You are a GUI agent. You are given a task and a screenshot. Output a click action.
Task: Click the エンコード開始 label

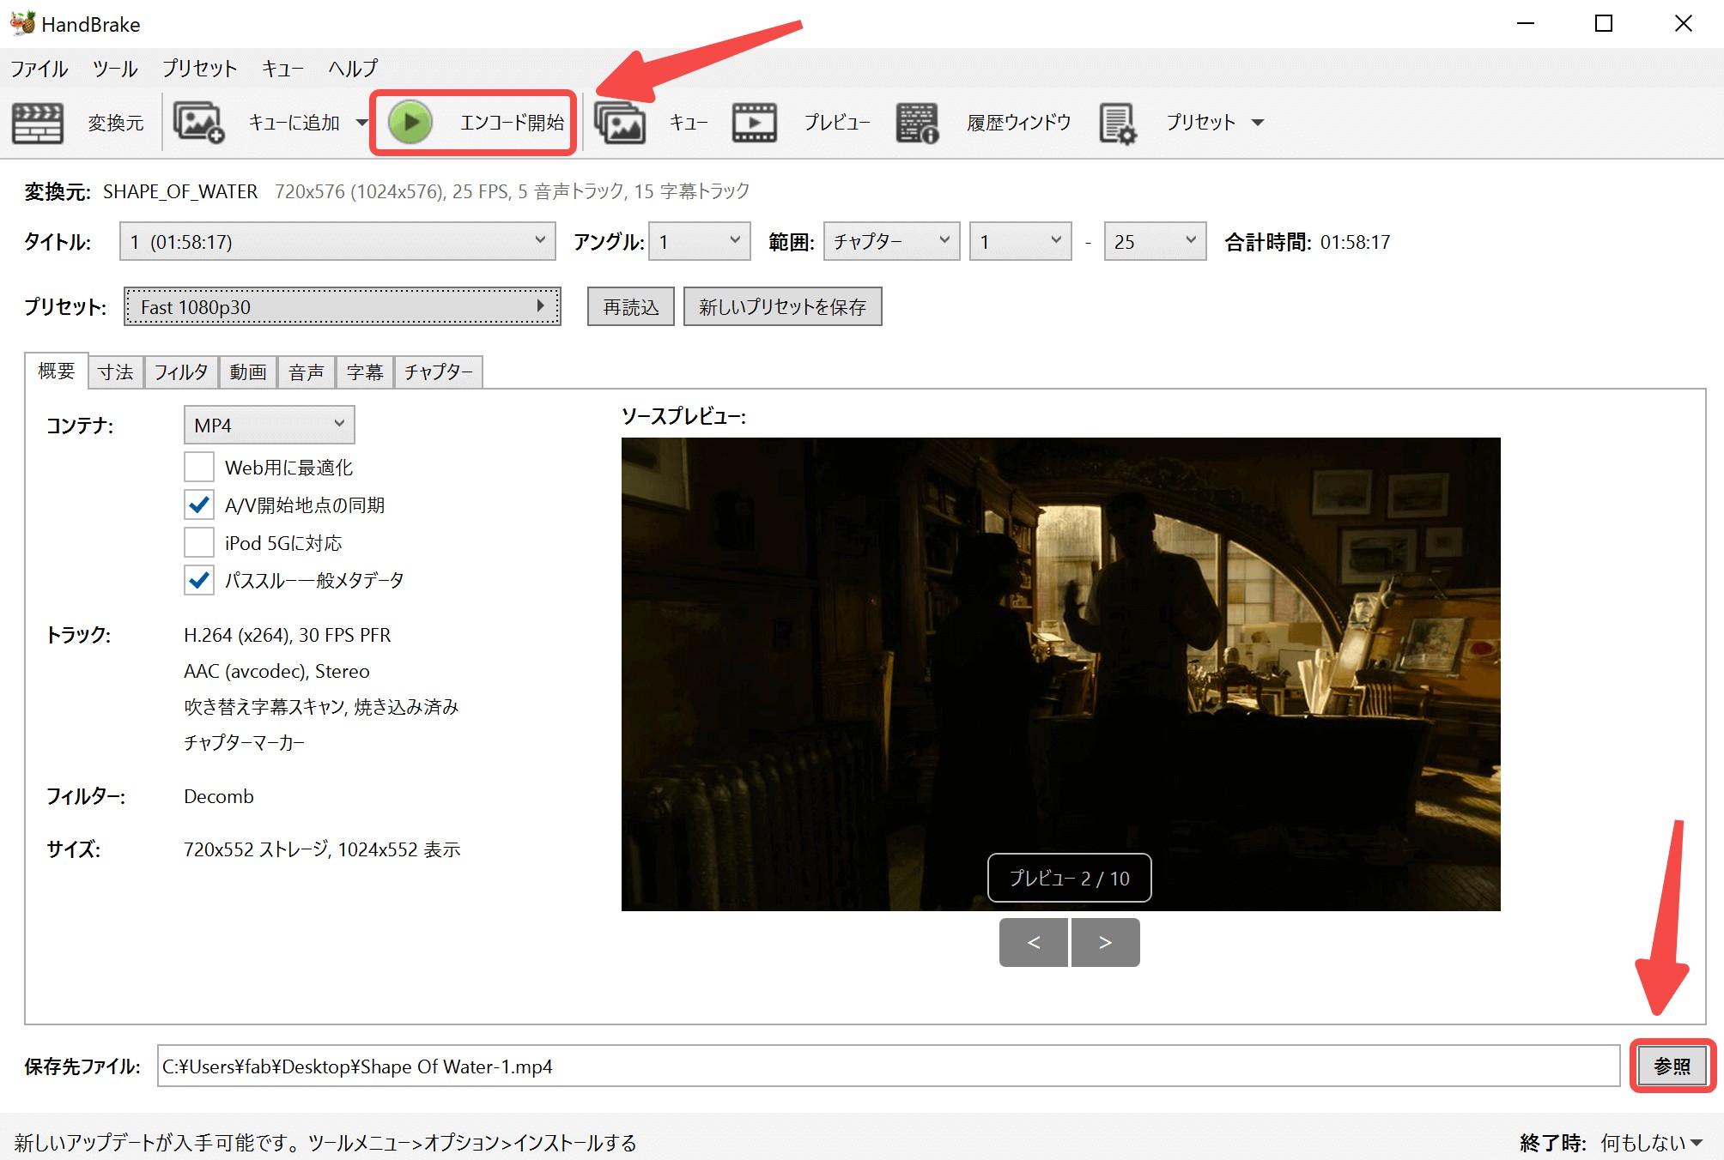[513, 123]
